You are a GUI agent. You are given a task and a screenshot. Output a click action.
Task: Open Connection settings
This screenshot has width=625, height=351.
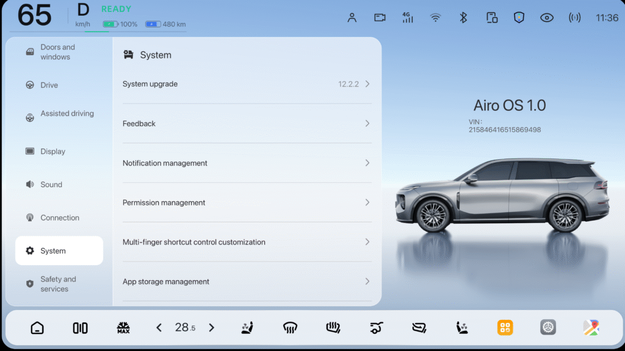(59, 218)
